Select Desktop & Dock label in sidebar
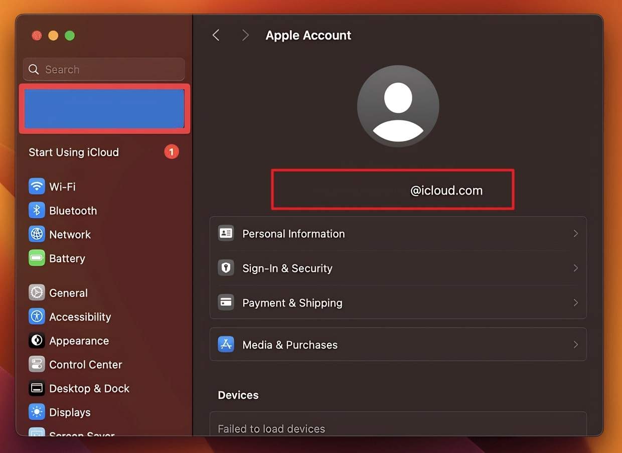 point(89,388)
